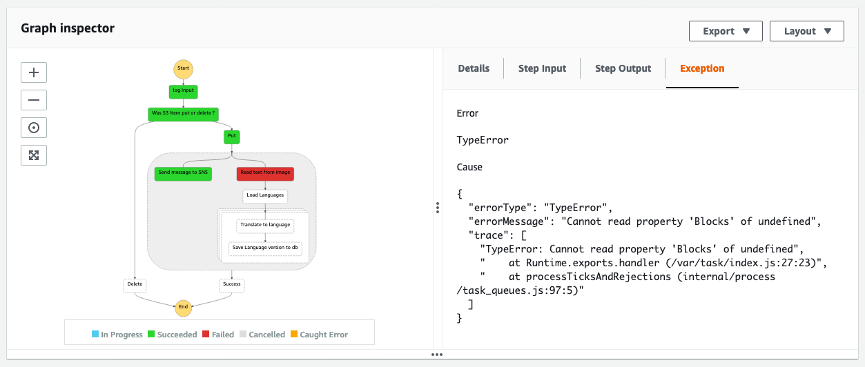Expand graph to full screen
Screen dimensions: 865x367
point(34,155)
